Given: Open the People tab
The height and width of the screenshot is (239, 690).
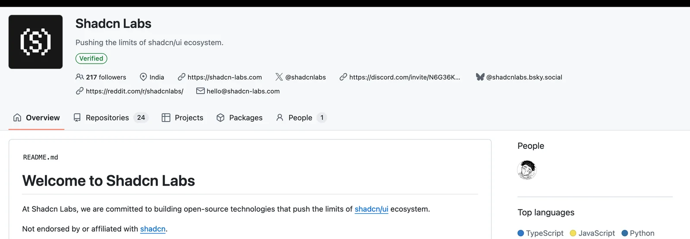Looking at the screenshot, I should coord(301,117).
